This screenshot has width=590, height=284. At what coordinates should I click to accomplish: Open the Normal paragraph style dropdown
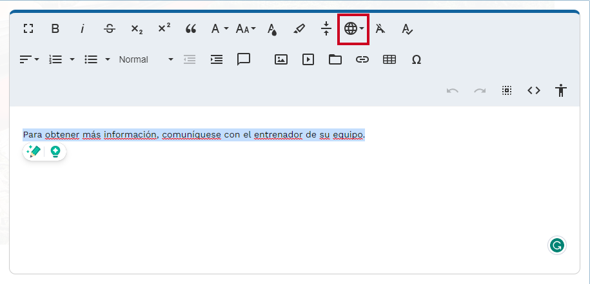click(x=146, y=59)
